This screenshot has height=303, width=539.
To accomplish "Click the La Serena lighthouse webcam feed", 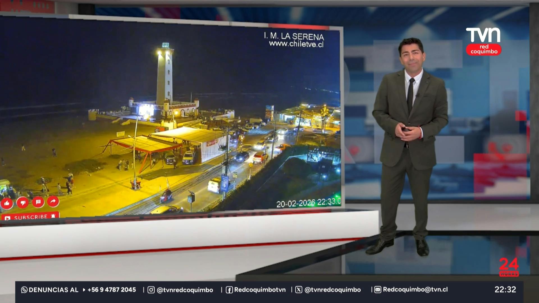I will coord(170,118).
